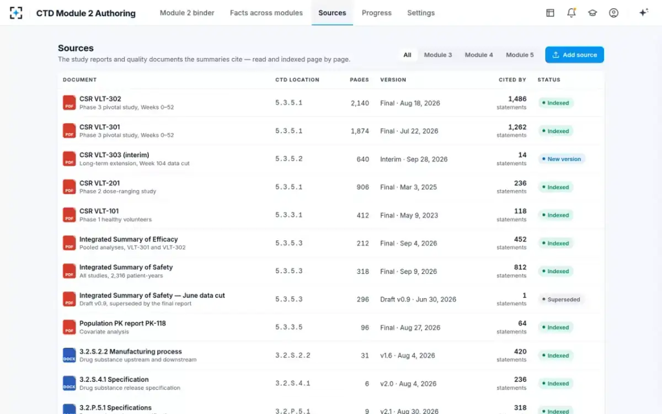Image resolution: width=662 pixels, height=414 pixels.
Task: Sort by the Document column header
Action: 80,79
